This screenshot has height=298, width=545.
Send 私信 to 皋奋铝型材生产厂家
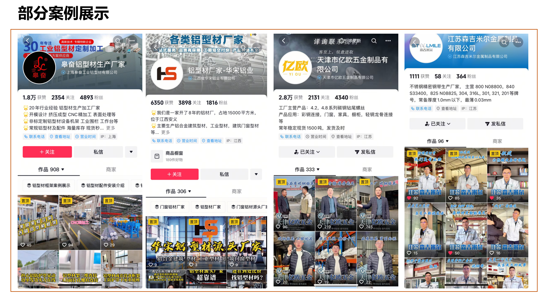click(98, 152)
